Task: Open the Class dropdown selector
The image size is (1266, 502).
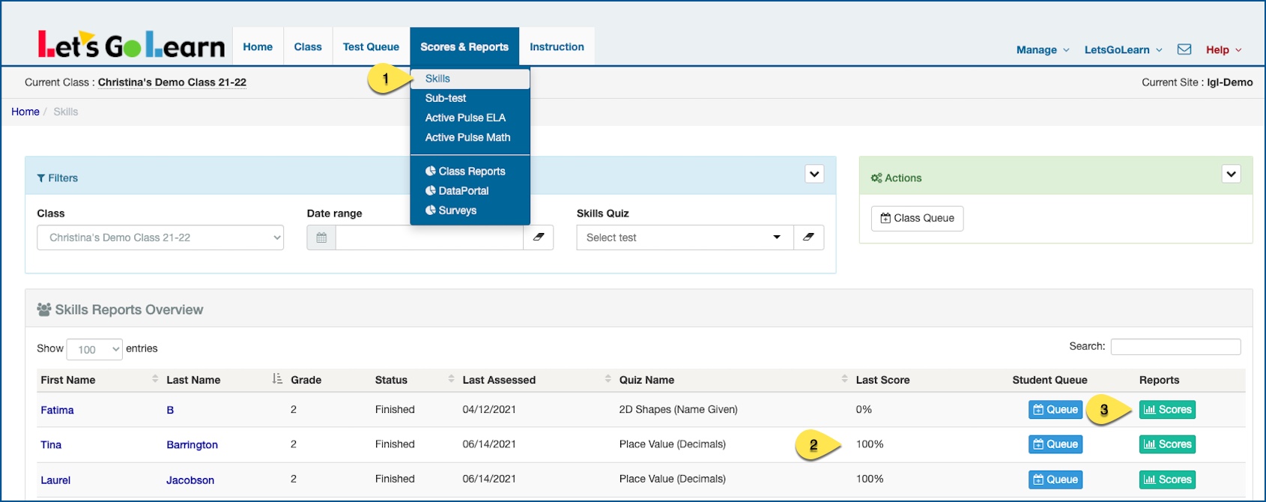Action: click(160, 238)
